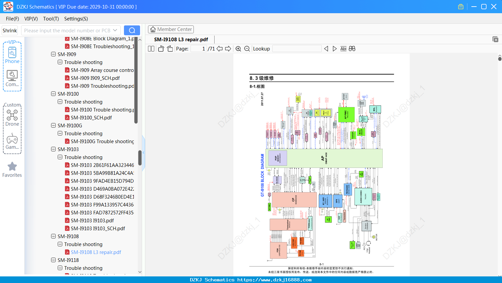Image resolution: width=502 pixels, height=283 pixels.
Task: Click the yellow briefcase icon in title bar
Action: [461, 7]
